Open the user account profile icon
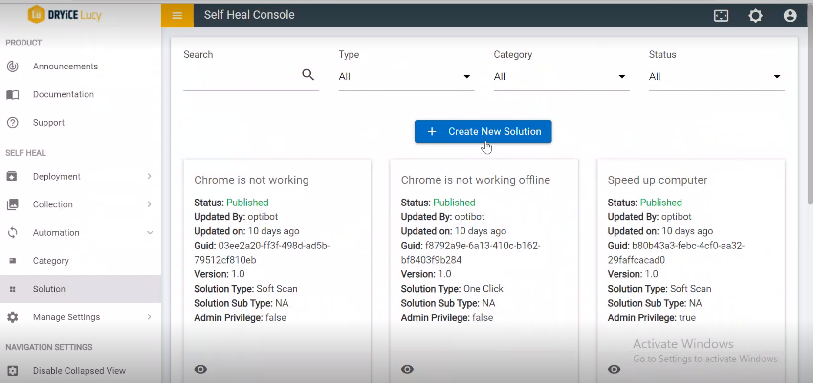The image size is (813, 383). pyautogui.click(x=790, y=16)
